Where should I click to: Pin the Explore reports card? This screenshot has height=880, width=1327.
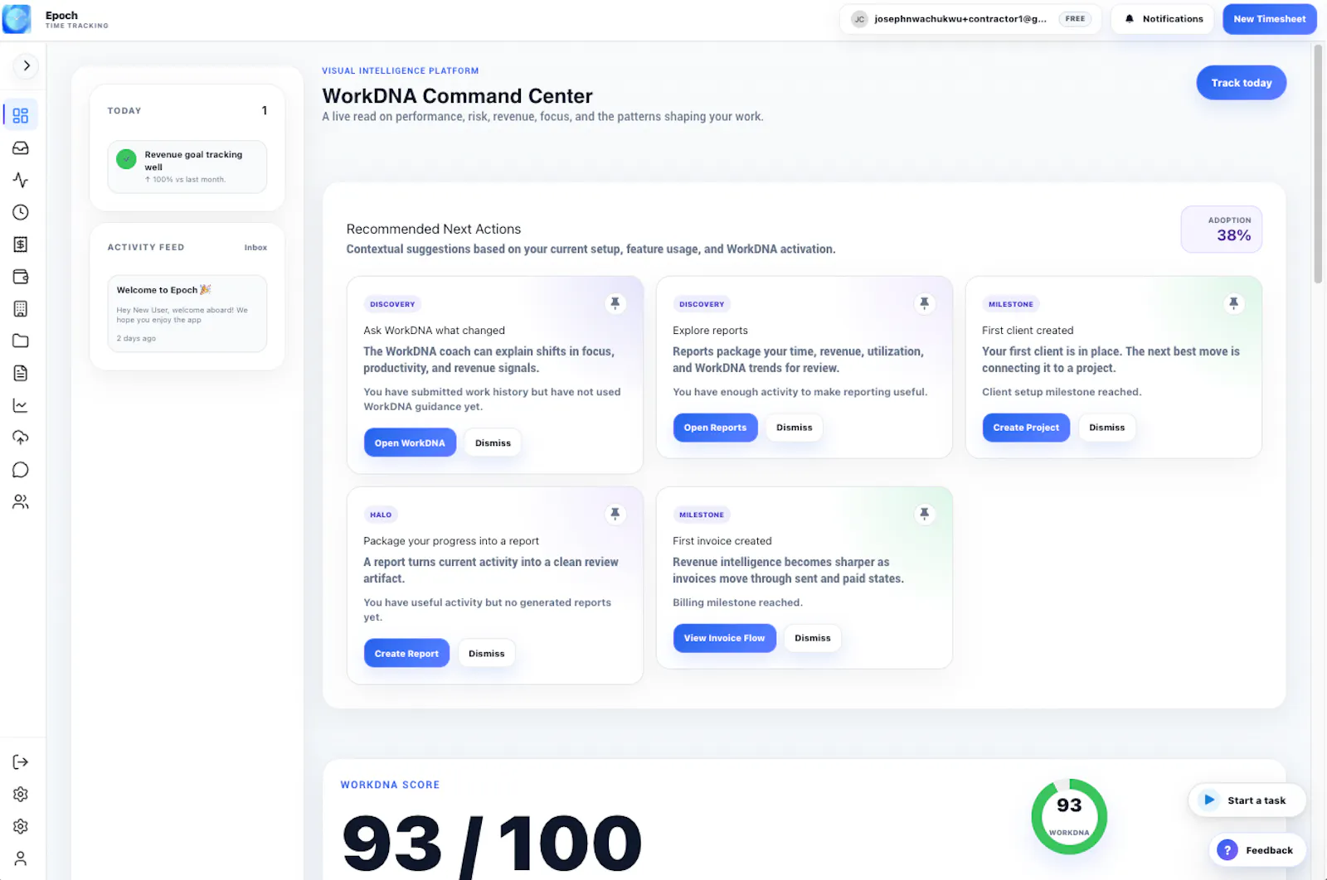pos(925,303)
